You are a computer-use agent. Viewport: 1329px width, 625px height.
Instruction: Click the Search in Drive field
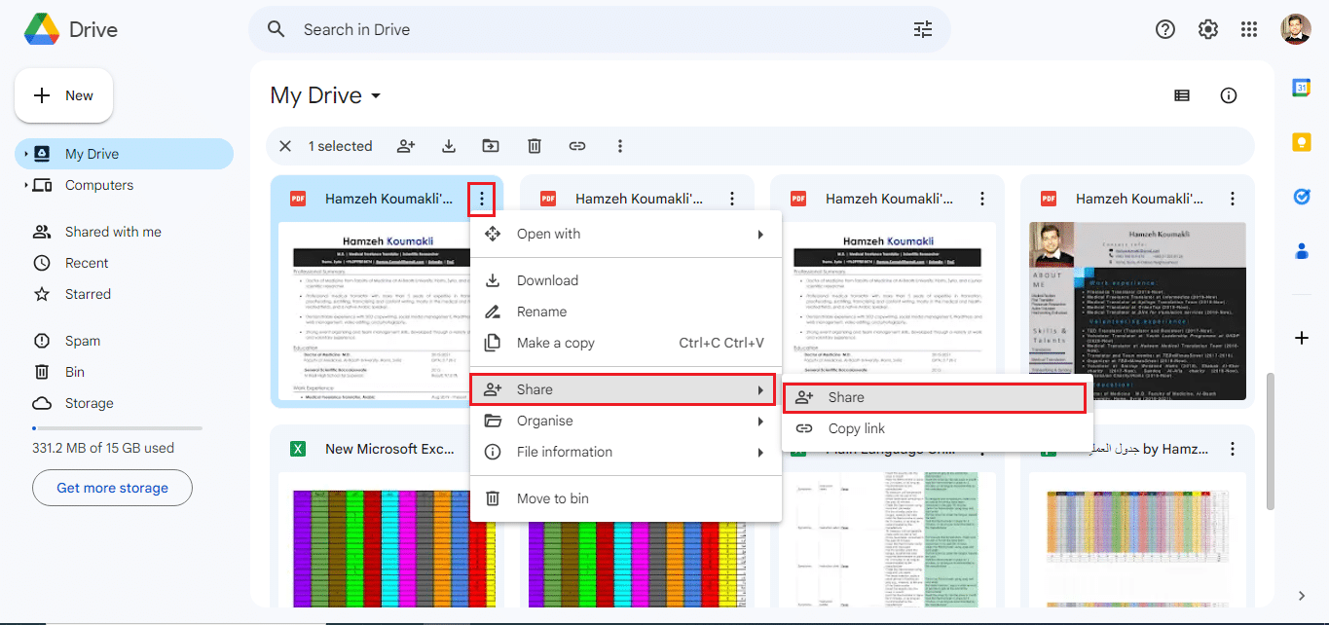(584, 29)
